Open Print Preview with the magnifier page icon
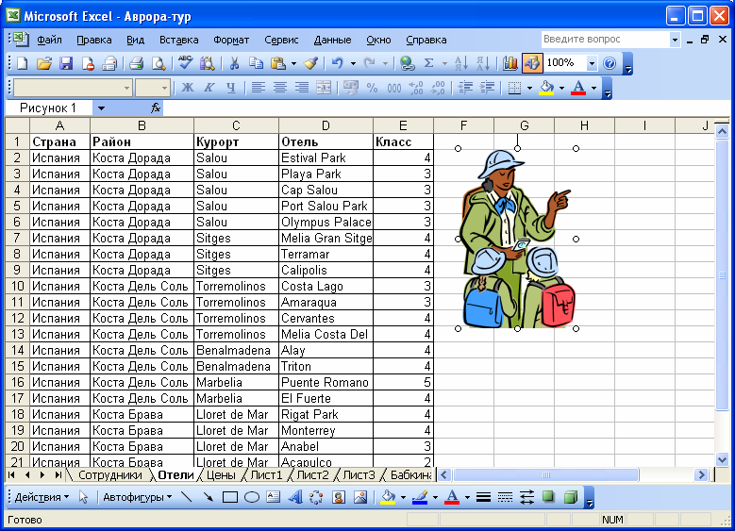The height and width of the screenshot is (531, 735). click(159, 63)
